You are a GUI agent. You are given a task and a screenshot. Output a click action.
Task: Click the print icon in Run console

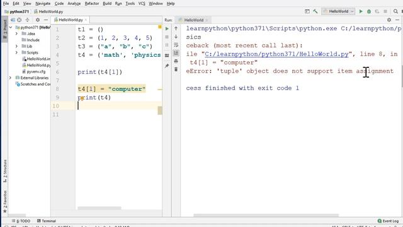pyautogui.click(x=176, y=61)
